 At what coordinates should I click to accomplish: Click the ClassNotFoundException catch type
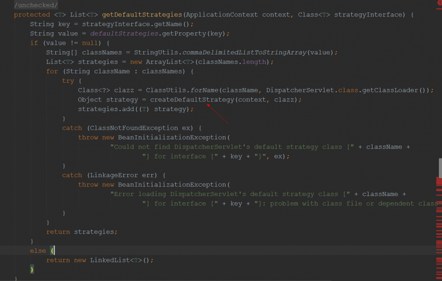[x=134, y=128]
